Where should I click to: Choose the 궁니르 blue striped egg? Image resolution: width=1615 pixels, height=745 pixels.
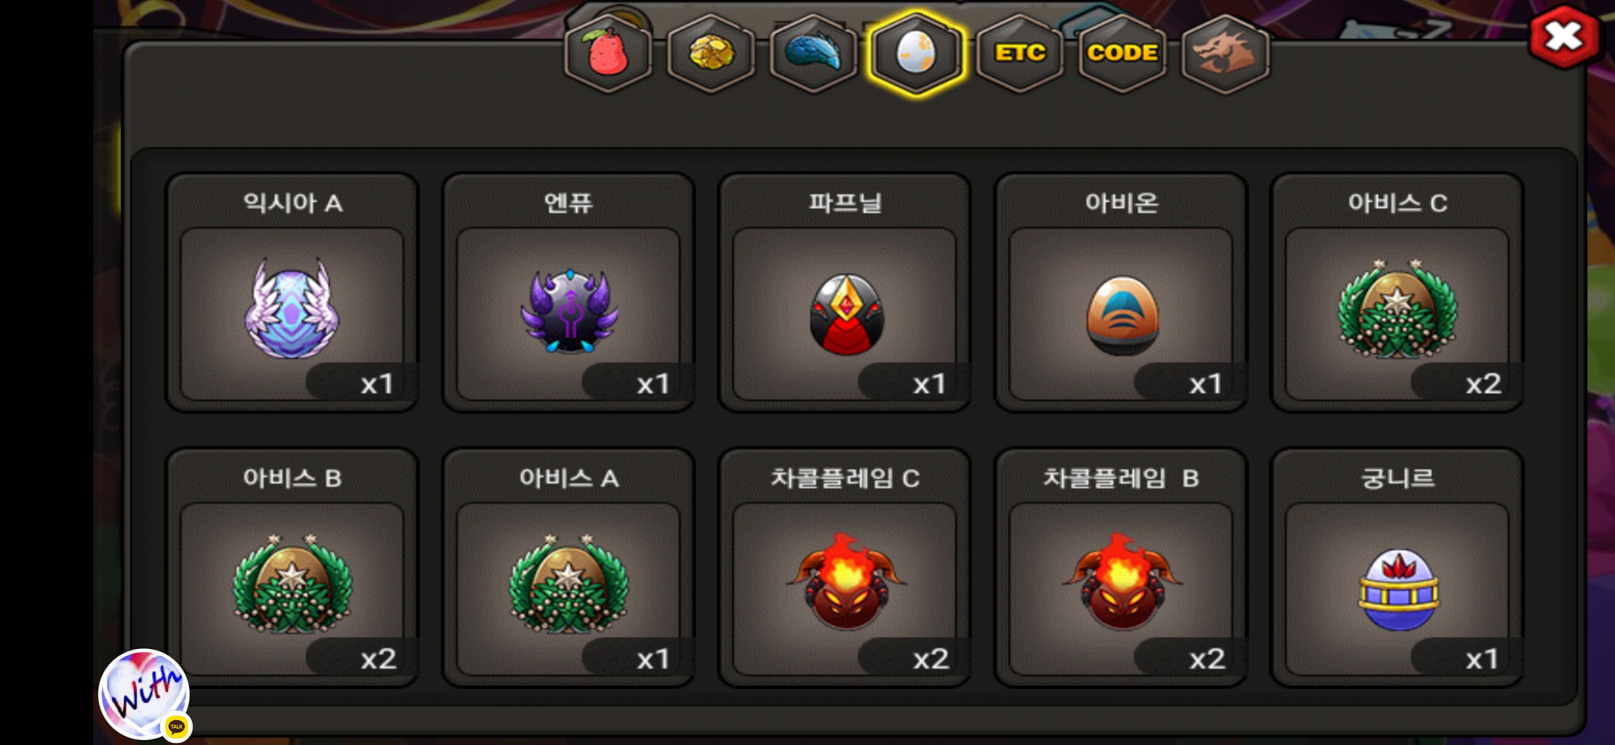click(1397, 567)
